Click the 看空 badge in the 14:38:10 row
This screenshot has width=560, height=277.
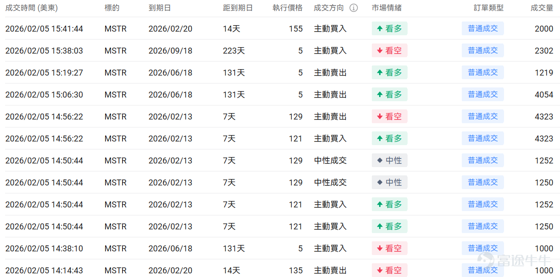pyautogui.click(x=389, y=249)
